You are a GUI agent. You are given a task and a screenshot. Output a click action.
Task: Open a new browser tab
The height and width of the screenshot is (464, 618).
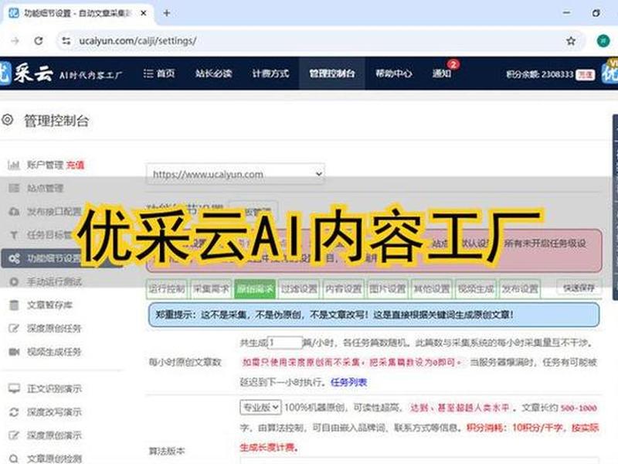coord(167,13)
